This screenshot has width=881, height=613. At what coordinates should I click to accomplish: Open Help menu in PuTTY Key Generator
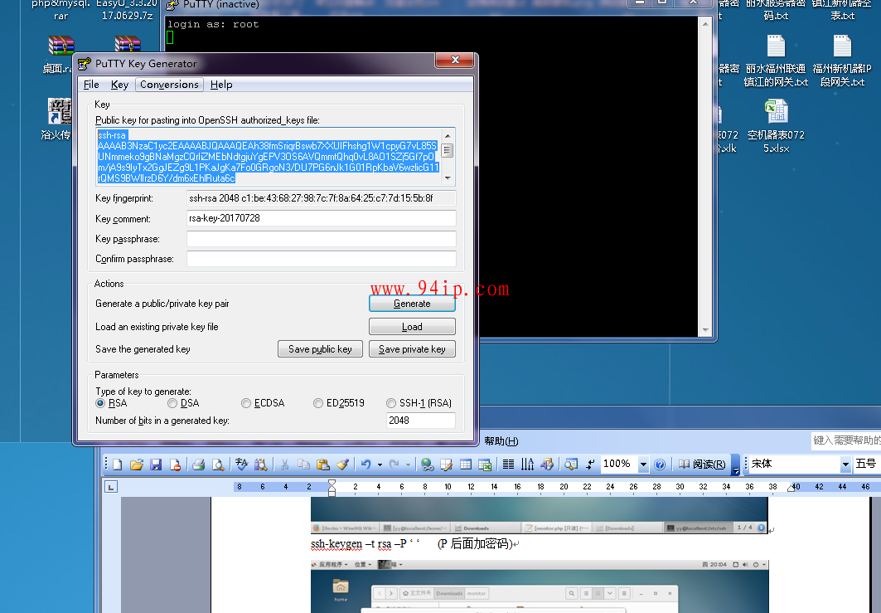coord(221,85)
